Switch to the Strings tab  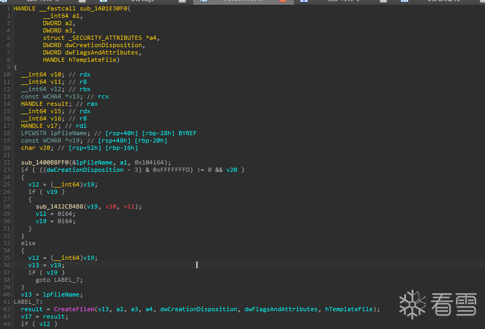[142, 1]
